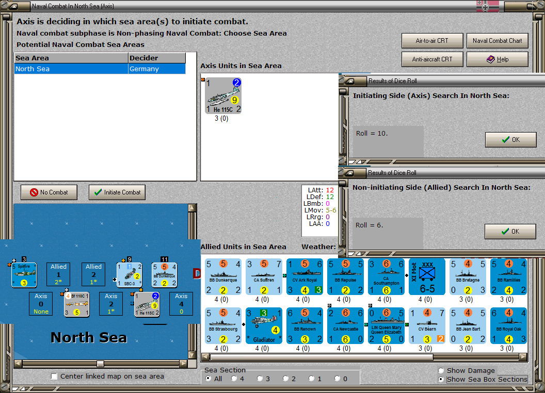Select the BB Jean Bart battleship counter
The height and width of the screenshot is (393, 545).
pos(468,325)
